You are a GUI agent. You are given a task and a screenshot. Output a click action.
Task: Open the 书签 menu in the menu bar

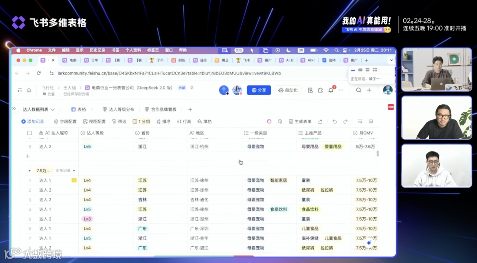click(x=115, y=50)
